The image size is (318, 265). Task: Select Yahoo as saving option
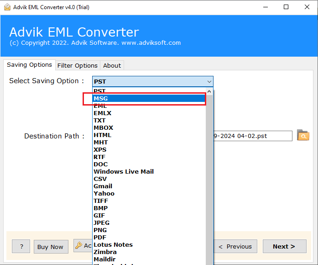click(149, 194)
